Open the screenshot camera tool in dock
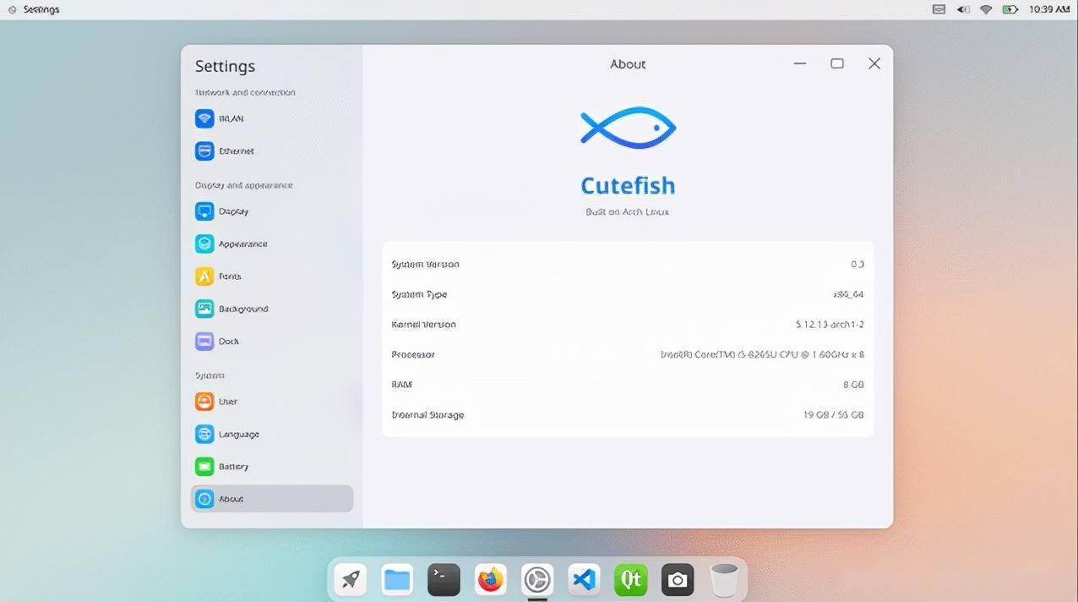The width and height of the screenshot is (1078, 602). click(x=677, y=580)
